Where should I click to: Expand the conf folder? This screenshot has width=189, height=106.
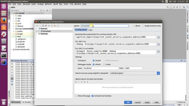click(x=14, y=24)
